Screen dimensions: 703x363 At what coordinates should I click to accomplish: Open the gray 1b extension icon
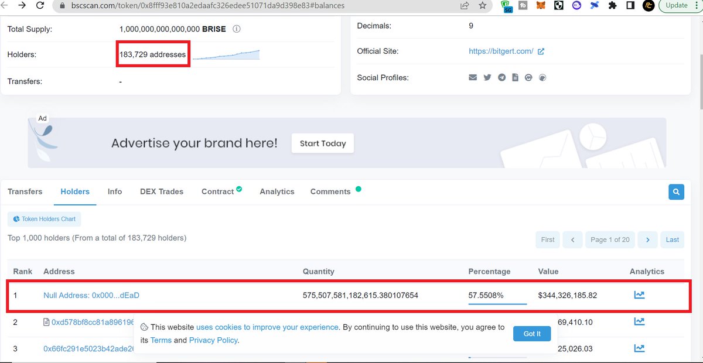pos(524,5)
